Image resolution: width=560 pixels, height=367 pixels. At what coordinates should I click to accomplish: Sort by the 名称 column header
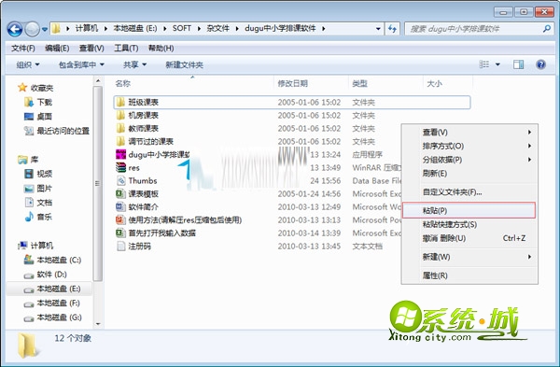coord(122,83)
